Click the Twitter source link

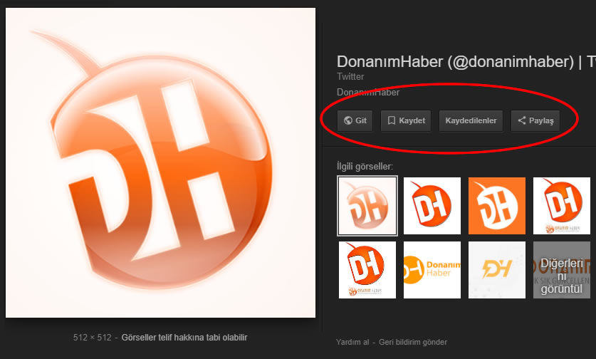pos(350,76)
